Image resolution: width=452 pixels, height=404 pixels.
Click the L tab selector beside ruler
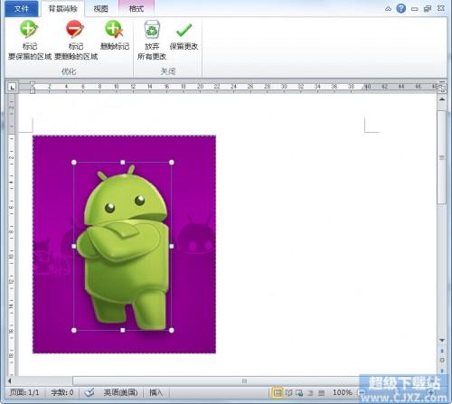[x=12, y=88]
